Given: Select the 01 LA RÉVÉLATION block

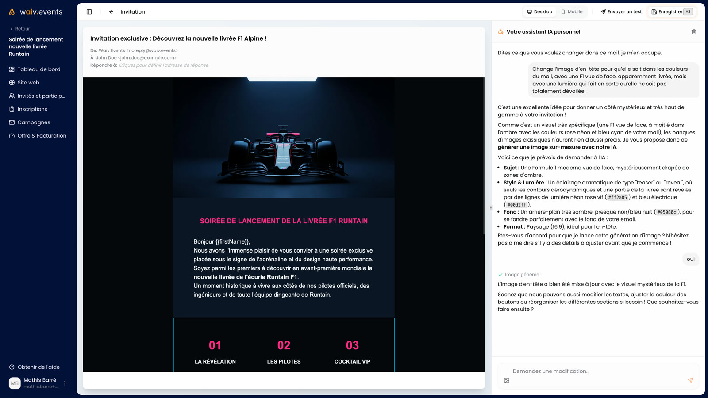Looking at the screenshot, I should [215, 352].
